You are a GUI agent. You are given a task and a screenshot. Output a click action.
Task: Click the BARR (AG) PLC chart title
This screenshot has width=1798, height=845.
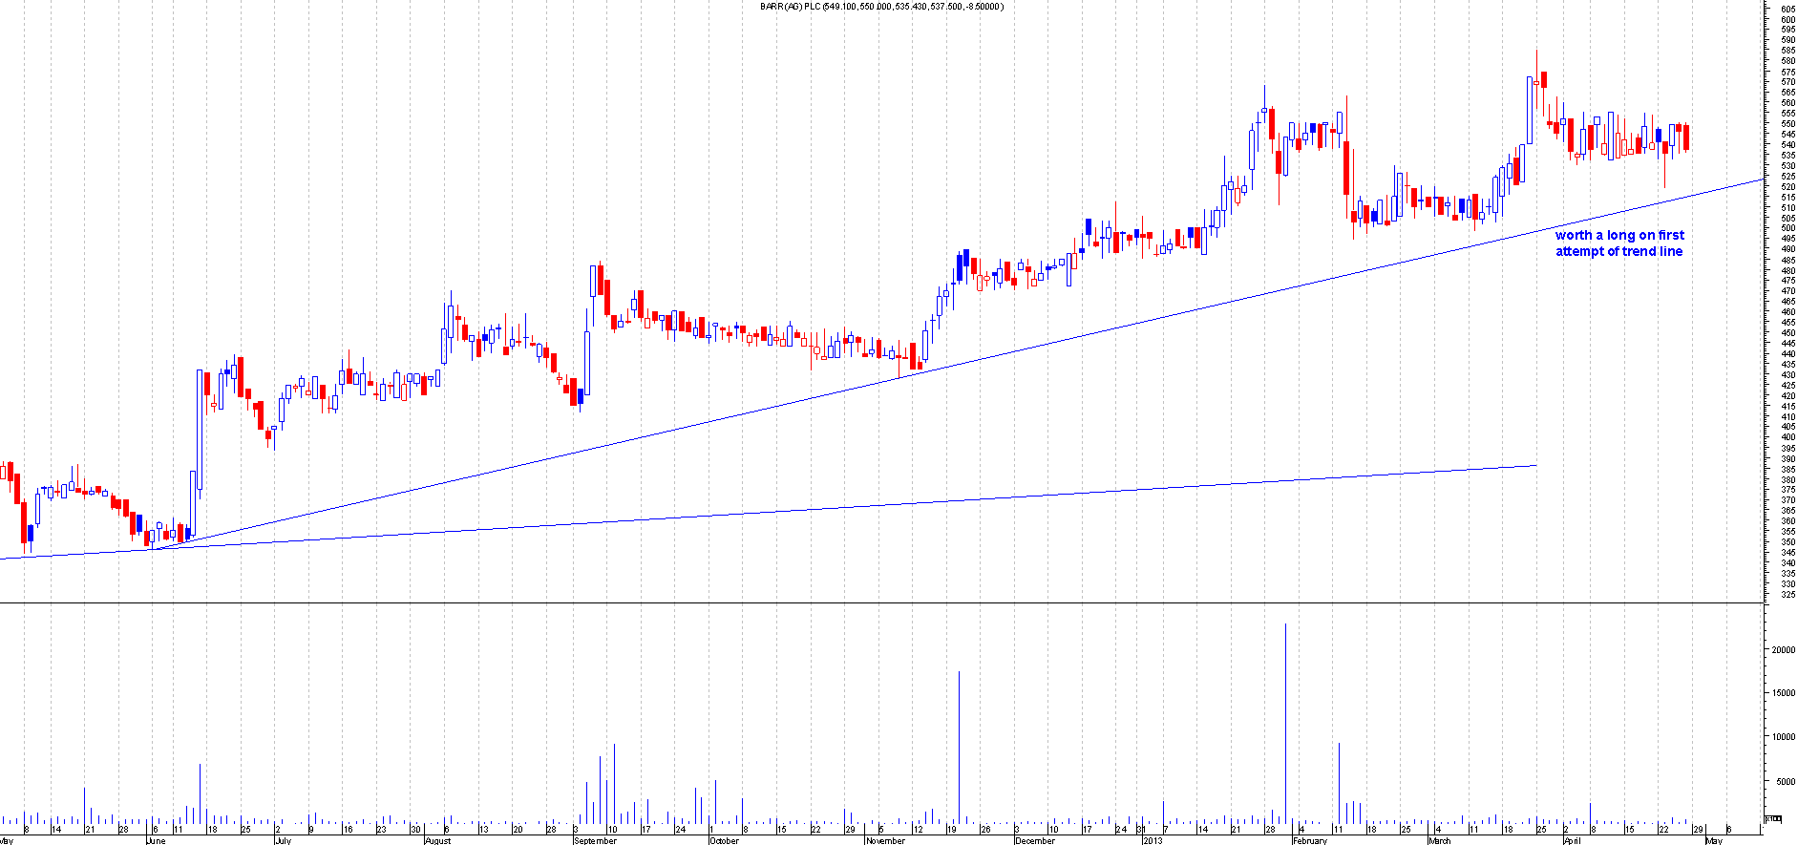881,7
